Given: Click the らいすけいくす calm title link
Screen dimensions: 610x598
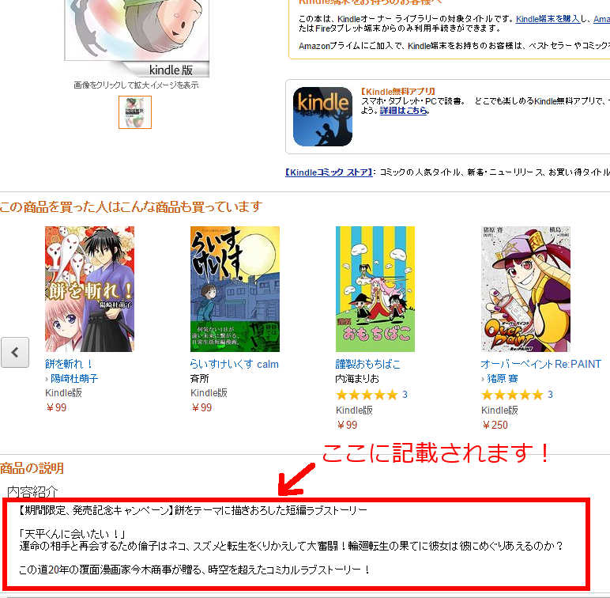Looking at the screenshot, I should tap(235, 364).
